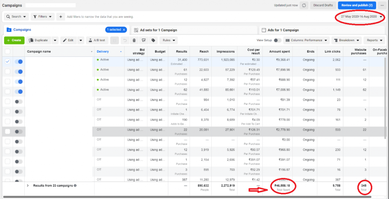The height and width of the screenshot is (199, 389).
Task: Click Discard Drafts
Action: click(x=323, y=5)
